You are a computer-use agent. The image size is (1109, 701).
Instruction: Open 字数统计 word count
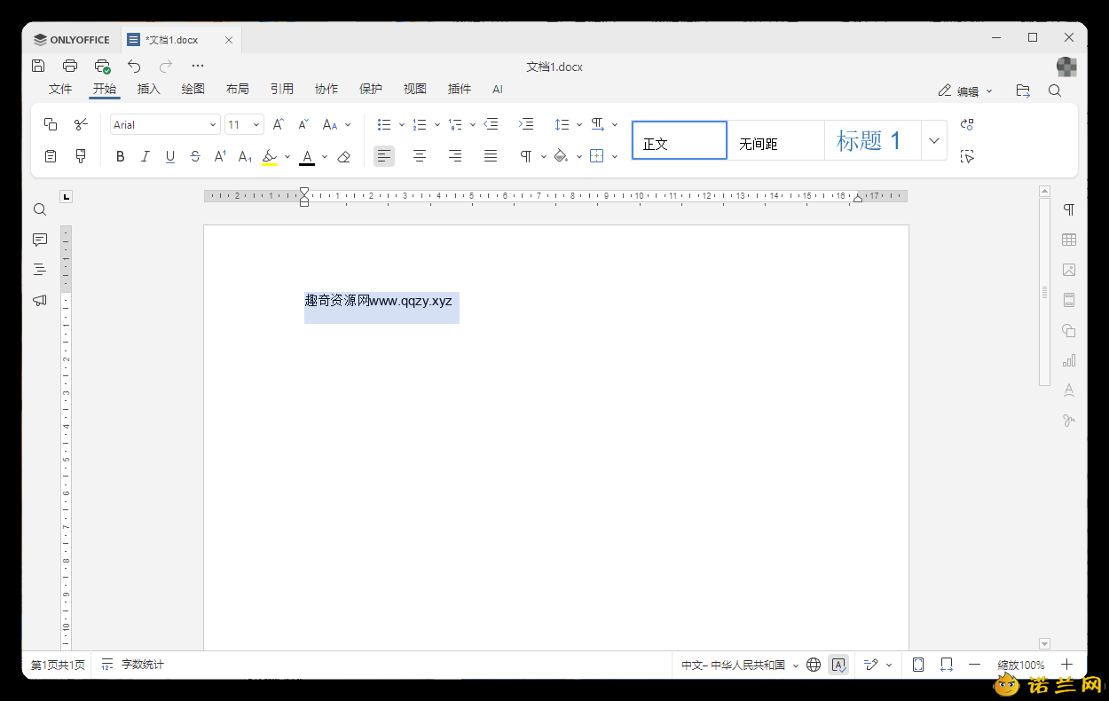[x=132, y=665]
